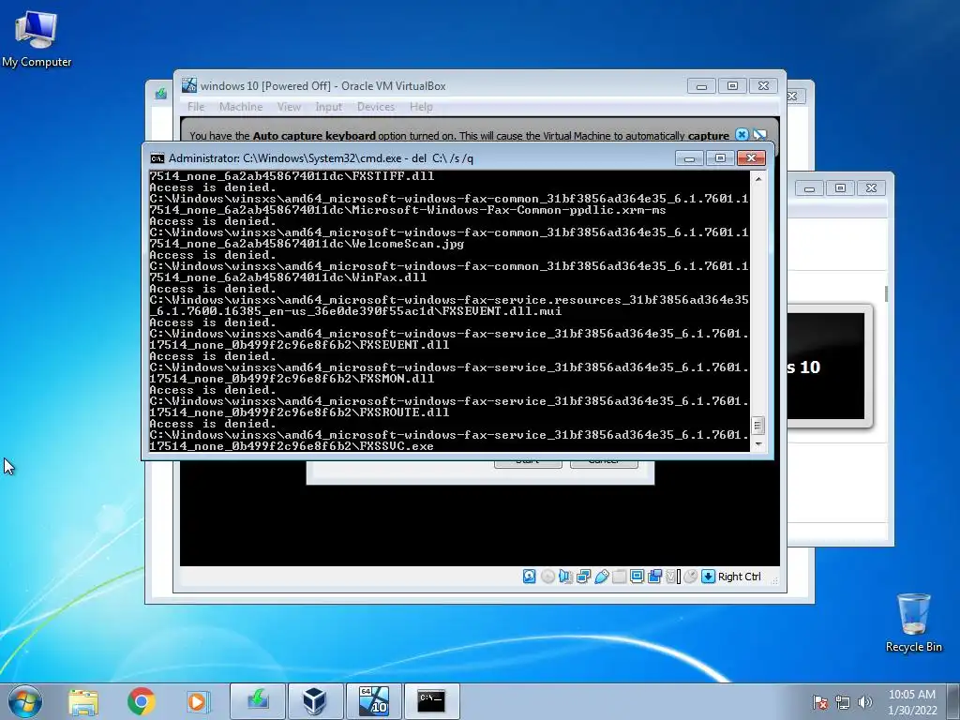This screenshot has width=960, height=720.
Task: Click the USB devices status icon
Action: [601, 577]
